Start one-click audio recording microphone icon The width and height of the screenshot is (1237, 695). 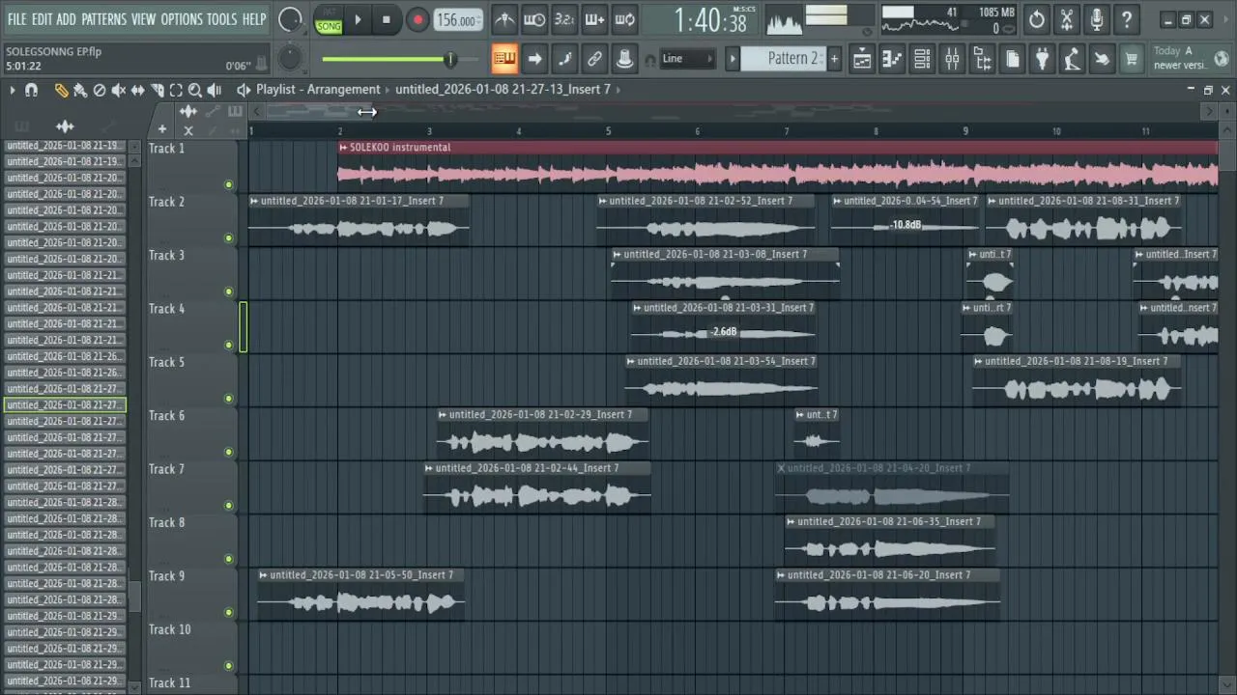(1097, 19)
